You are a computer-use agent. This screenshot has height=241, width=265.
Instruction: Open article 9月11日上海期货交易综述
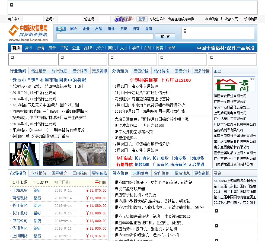click(x=136, y=86)
